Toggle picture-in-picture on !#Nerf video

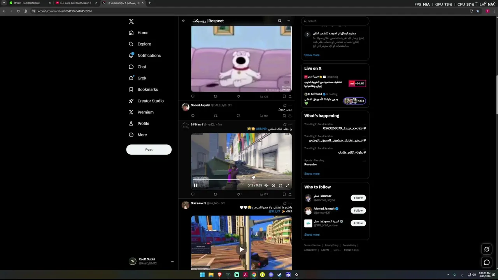[281, 185]
